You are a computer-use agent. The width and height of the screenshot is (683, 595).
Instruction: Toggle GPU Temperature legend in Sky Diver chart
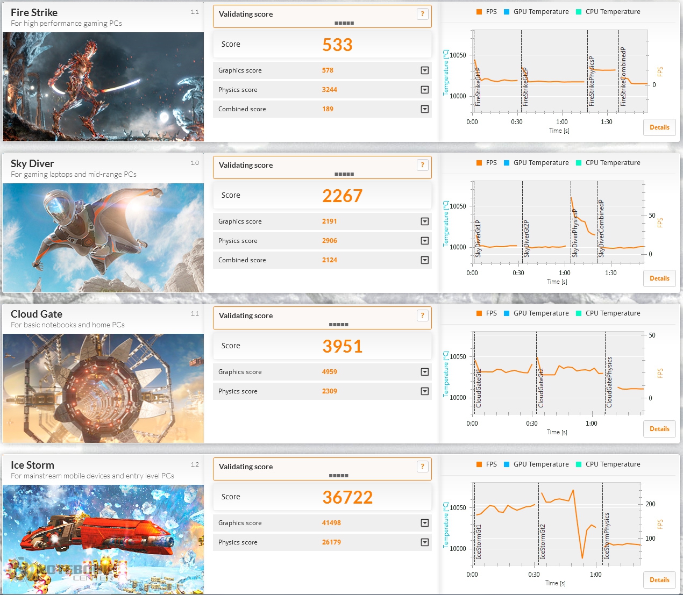click(536, 163)
